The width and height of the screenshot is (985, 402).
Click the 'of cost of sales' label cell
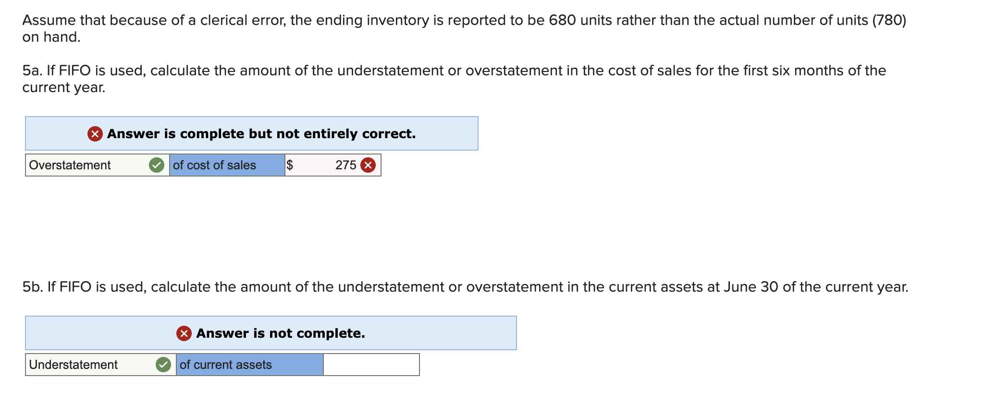227,165
